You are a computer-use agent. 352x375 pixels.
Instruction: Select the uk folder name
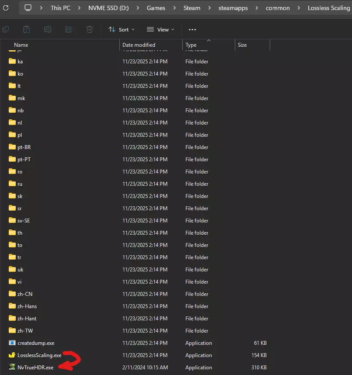21,269
